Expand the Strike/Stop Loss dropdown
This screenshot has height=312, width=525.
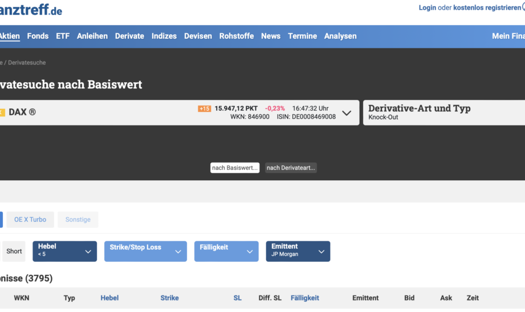tap(145, 251)
